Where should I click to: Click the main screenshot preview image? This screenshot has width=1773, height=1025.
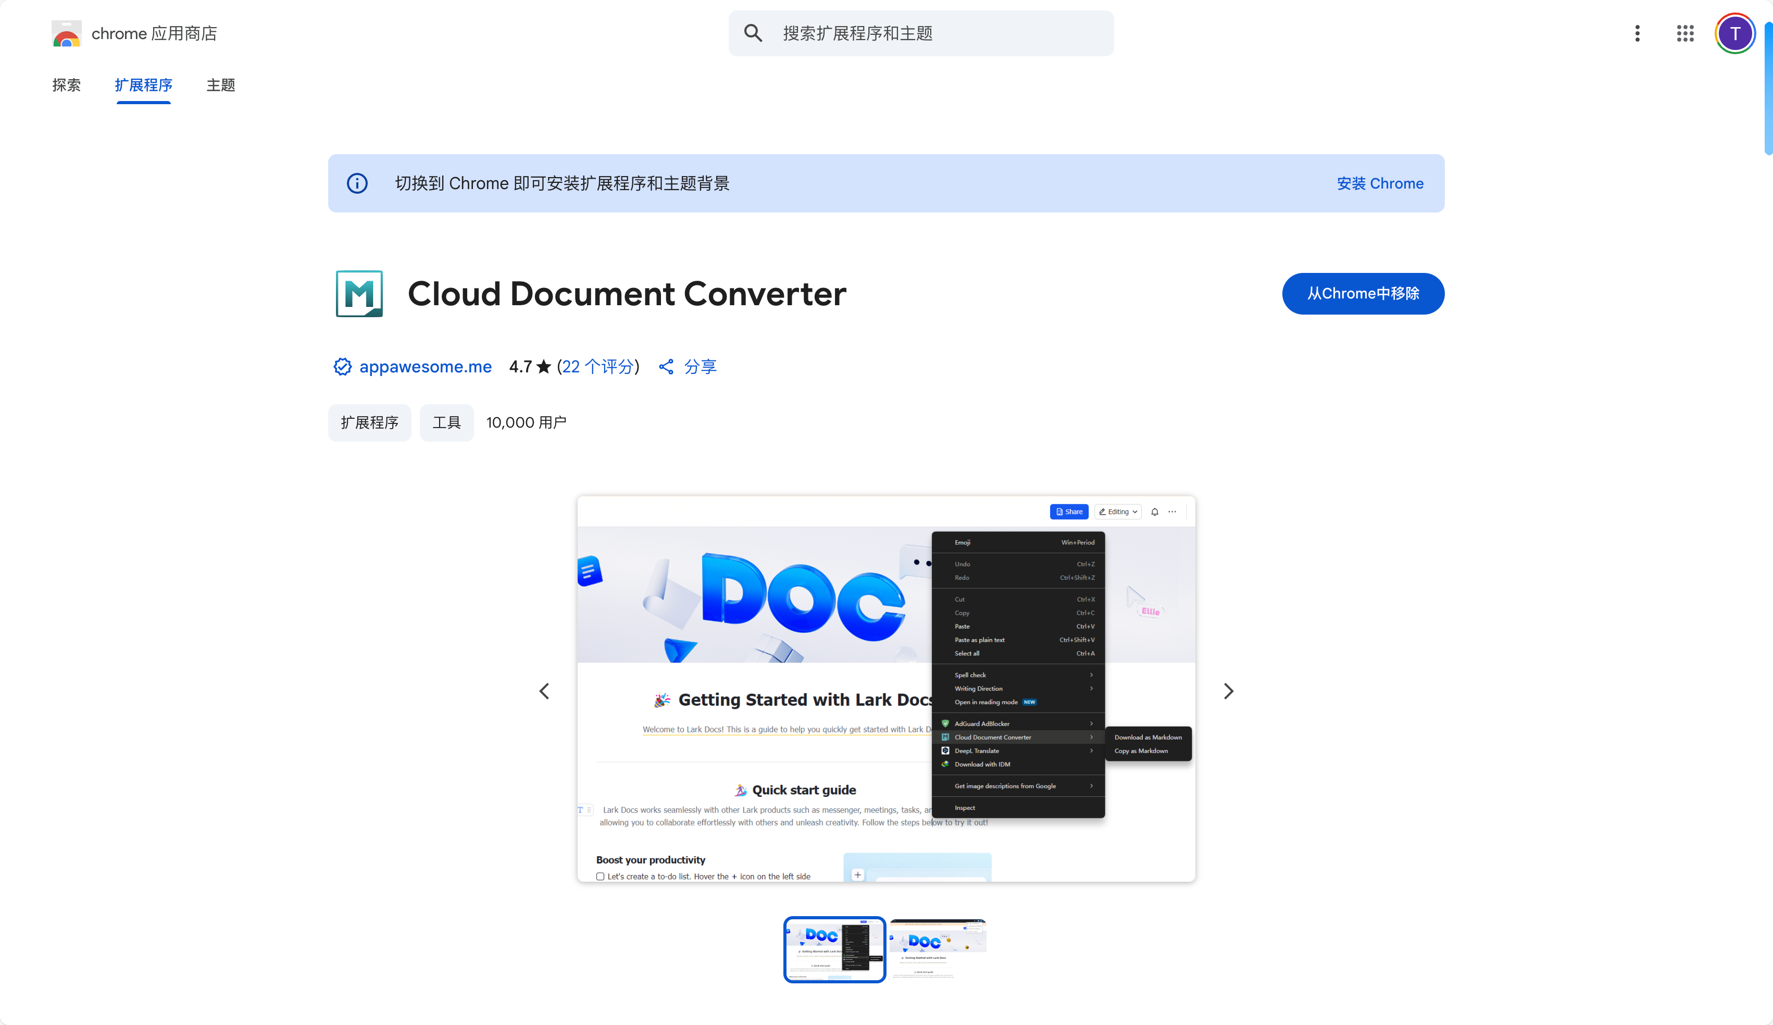886,690
